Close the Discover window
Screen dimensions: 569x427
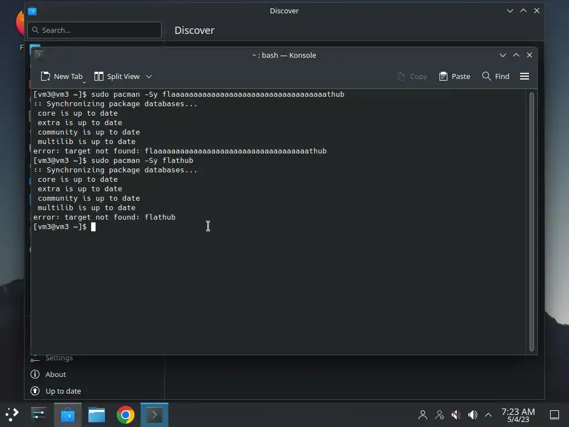537,11
